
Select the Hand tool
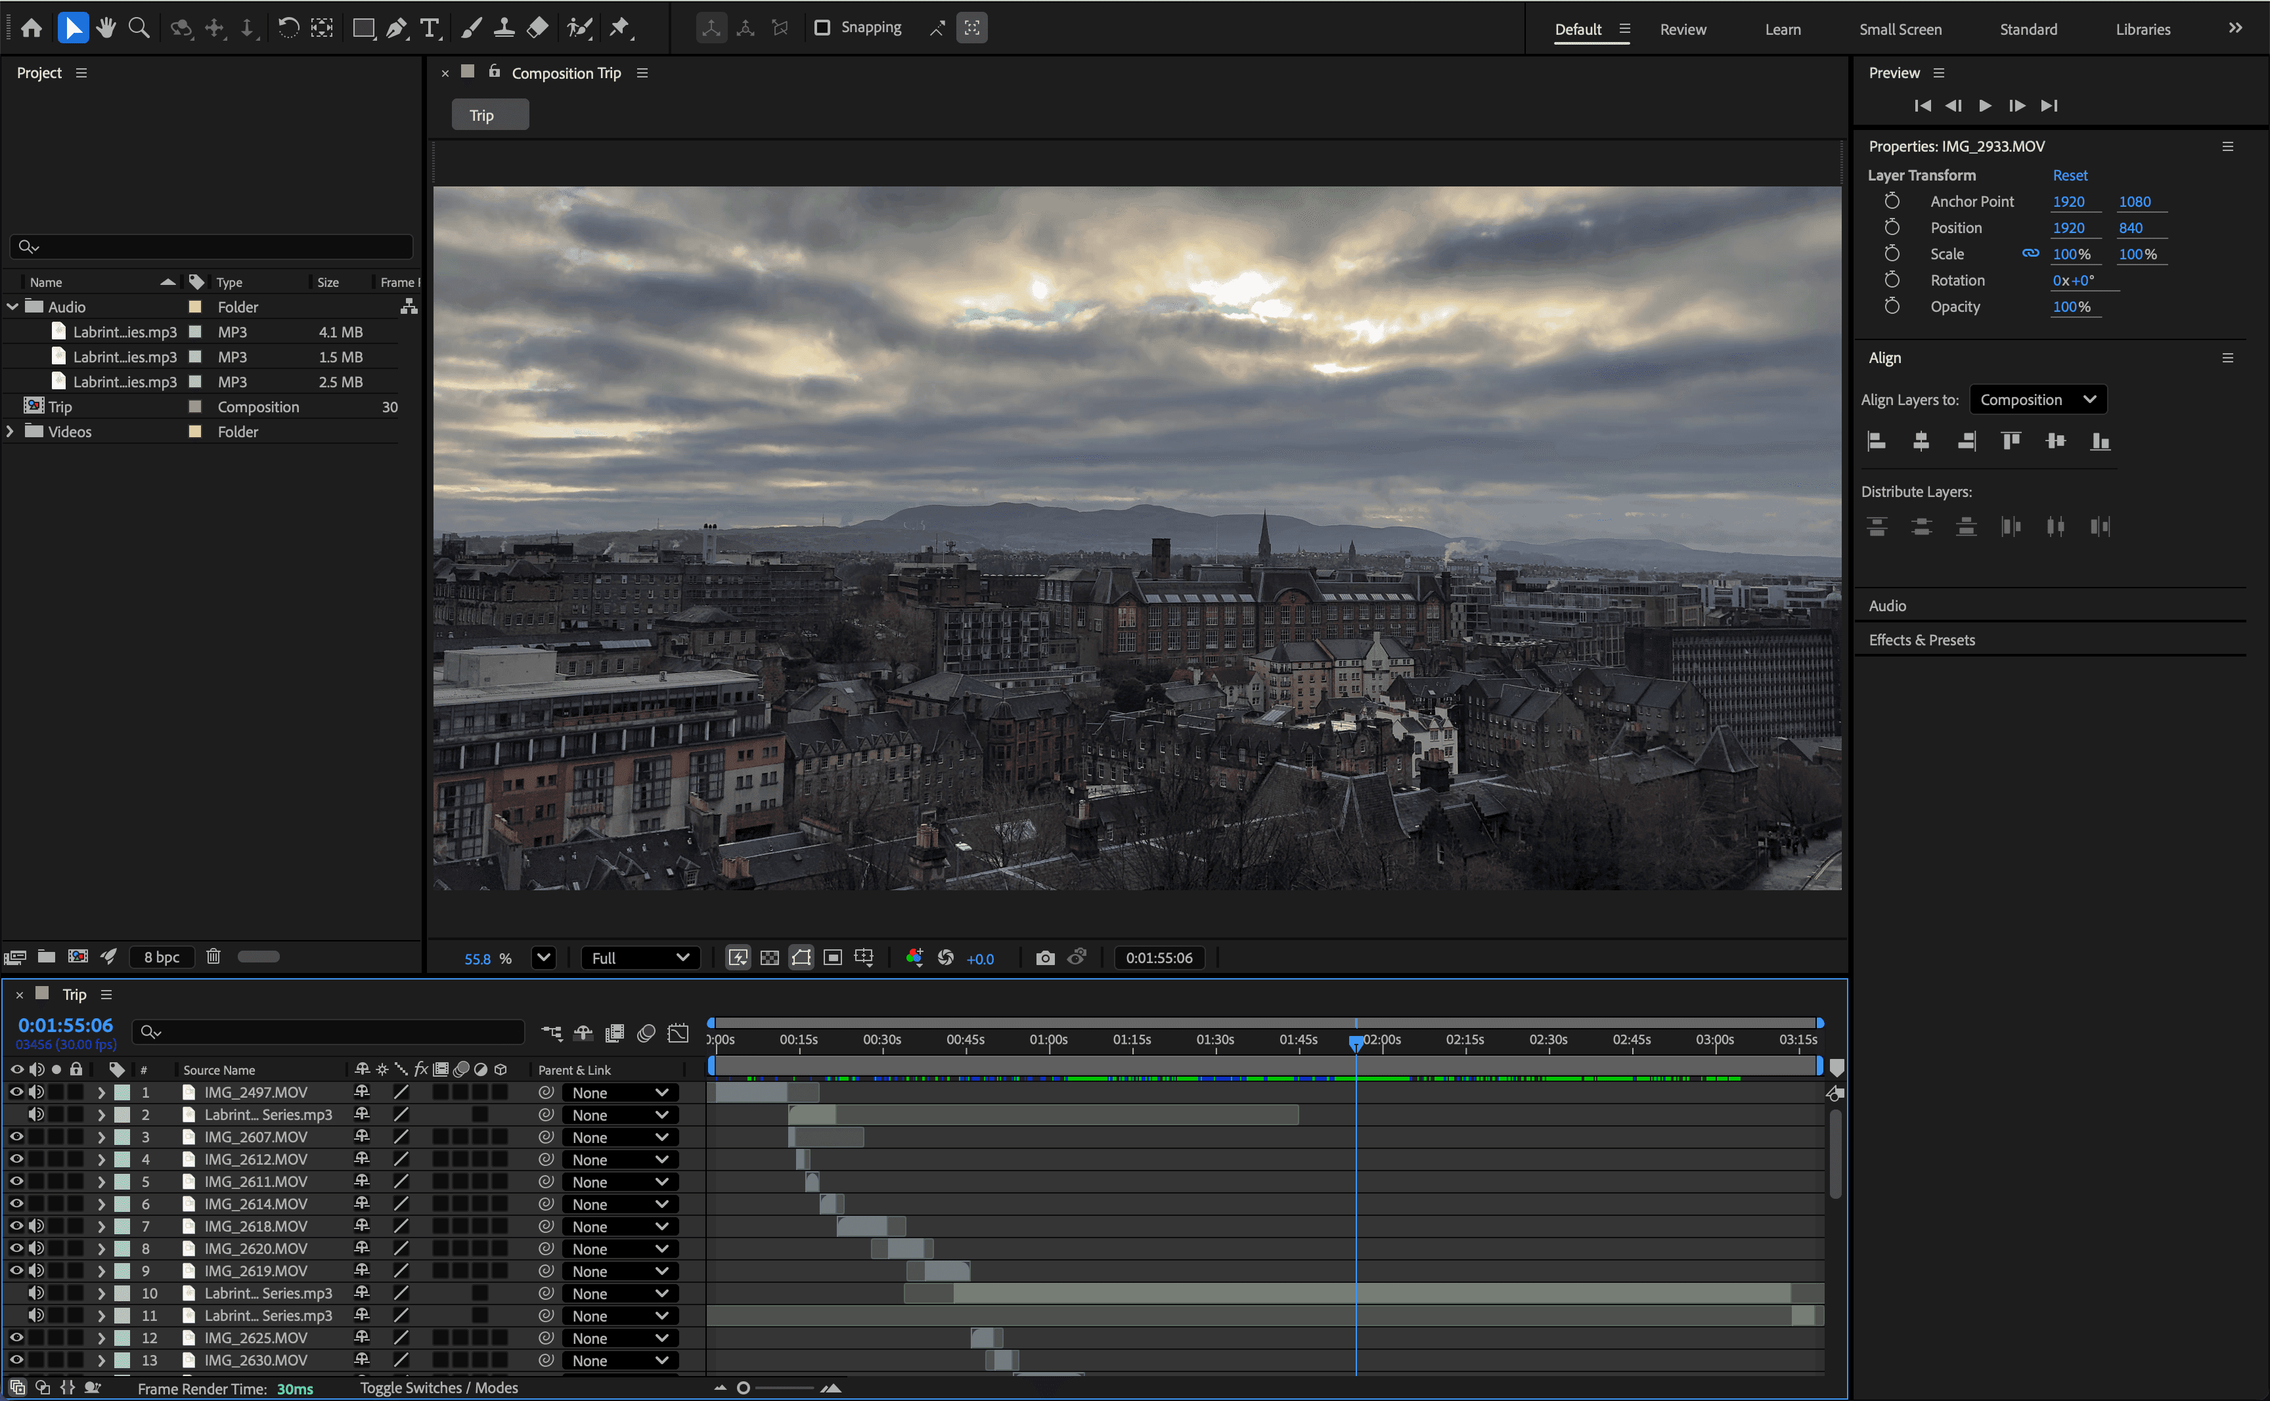[106, 28]
